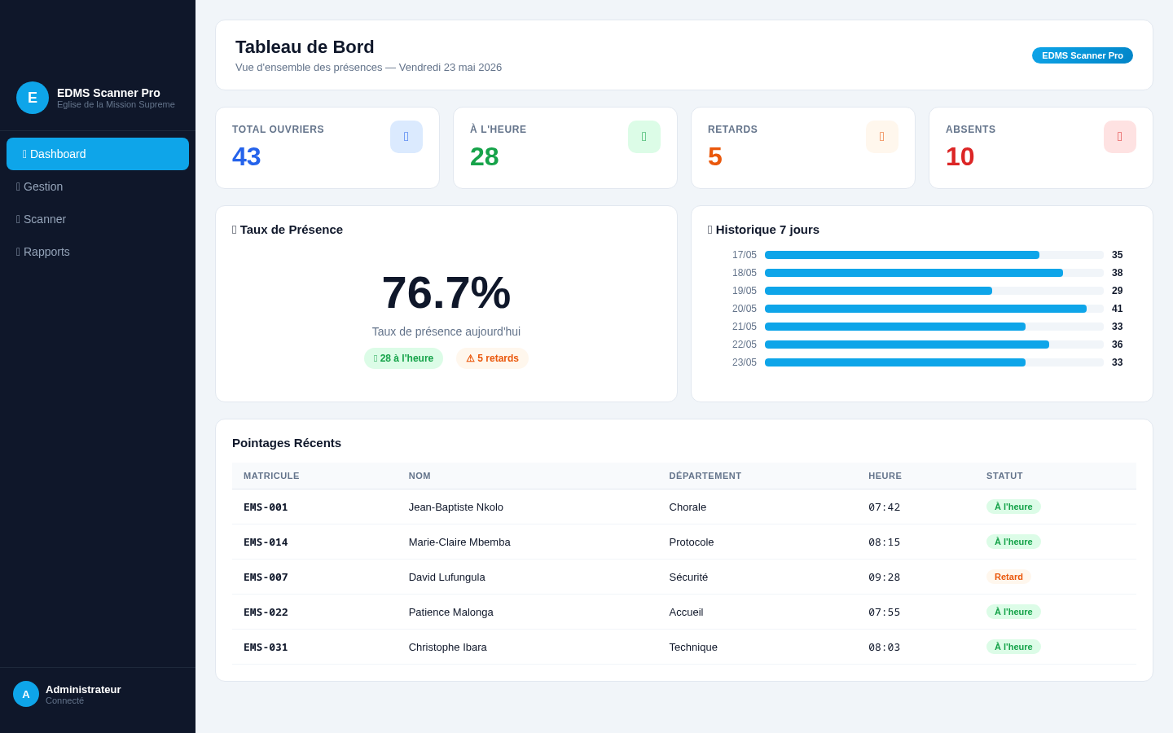Image resolution: width=1173 pixels, height=733 pixels.
Task: Click the name Marie-Claire Mbemba
Action: point(459,542)
